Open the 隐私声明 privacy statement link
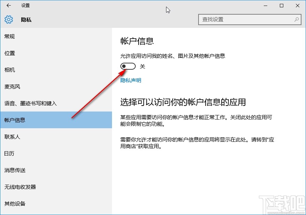 pos(130,80)
